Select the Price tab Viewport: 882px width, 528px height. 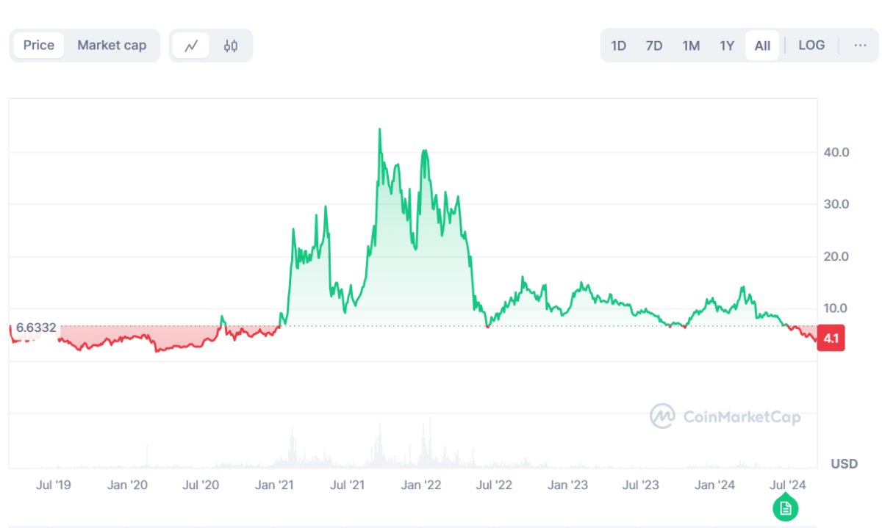click(x=39, y=46)
